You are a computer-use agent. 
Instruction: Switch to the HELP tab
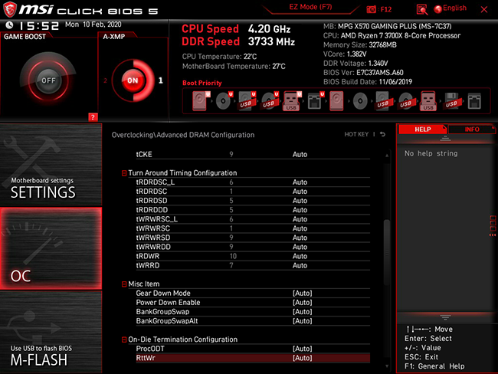[x=422, y=130]
